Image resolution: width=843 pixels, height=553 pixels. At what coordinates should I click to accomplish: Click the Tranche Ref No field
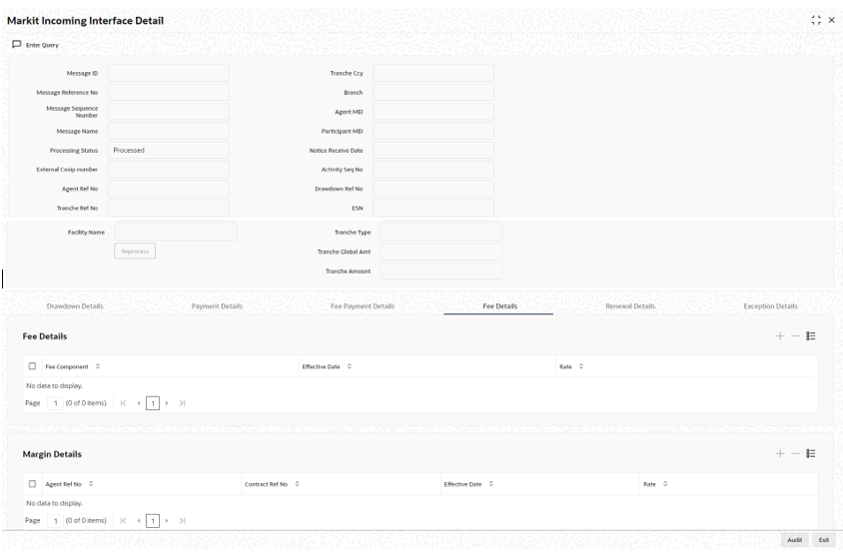168,208
